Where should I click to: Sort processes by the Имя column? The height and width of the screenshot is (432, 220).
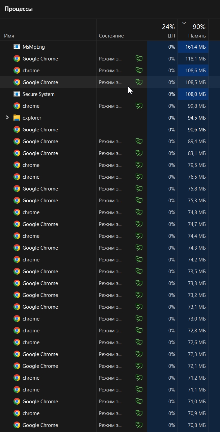tap(9, 36)
